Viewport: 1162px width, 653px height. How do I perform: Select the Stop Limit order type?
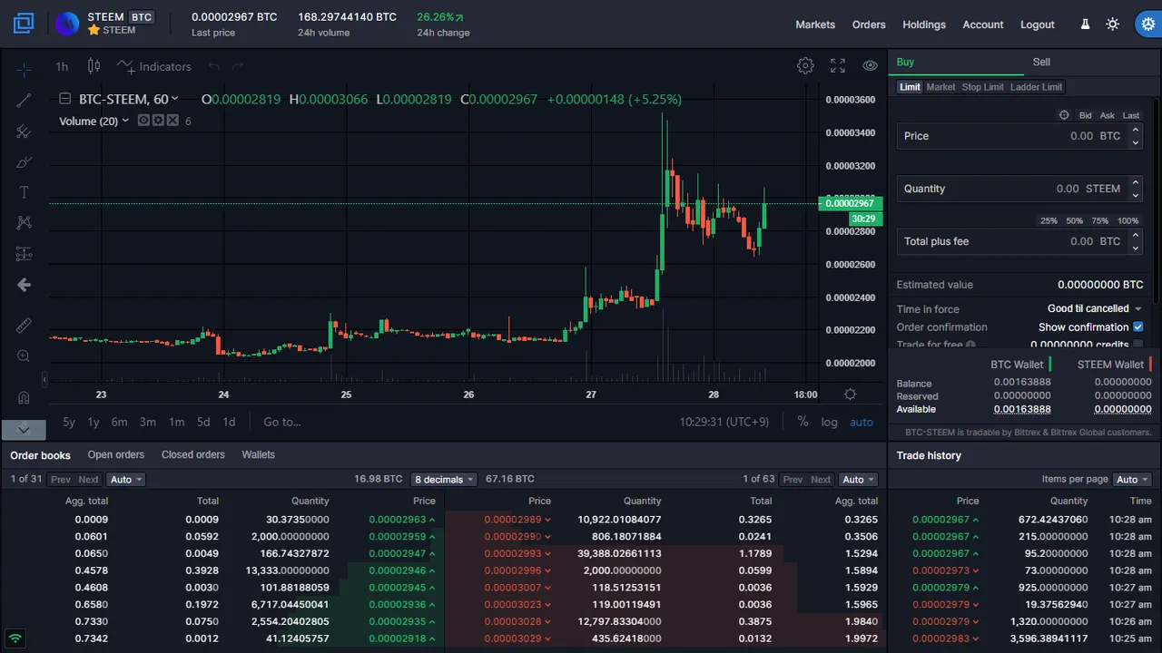click(x=983, y=87)
